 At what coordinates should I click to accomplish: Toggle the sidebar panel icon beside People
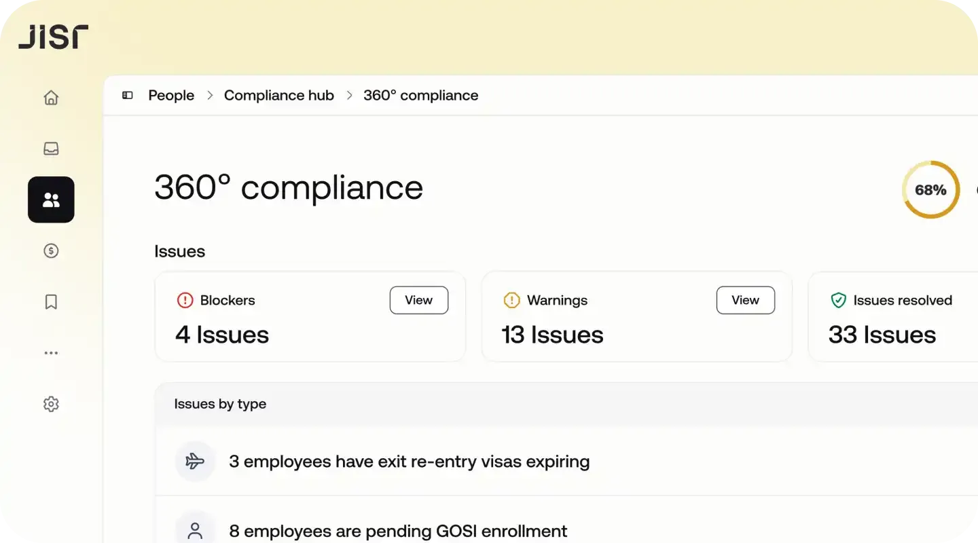[127, 95]
